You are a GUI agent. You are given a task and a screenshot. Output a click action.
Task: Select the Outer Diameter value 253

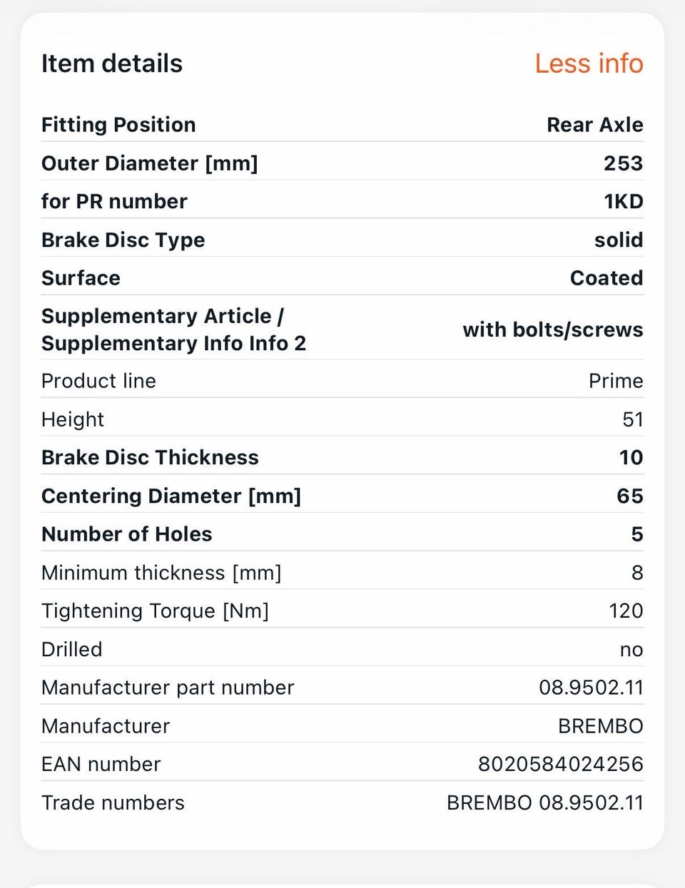pyautogui.click(x=623, y=163)
